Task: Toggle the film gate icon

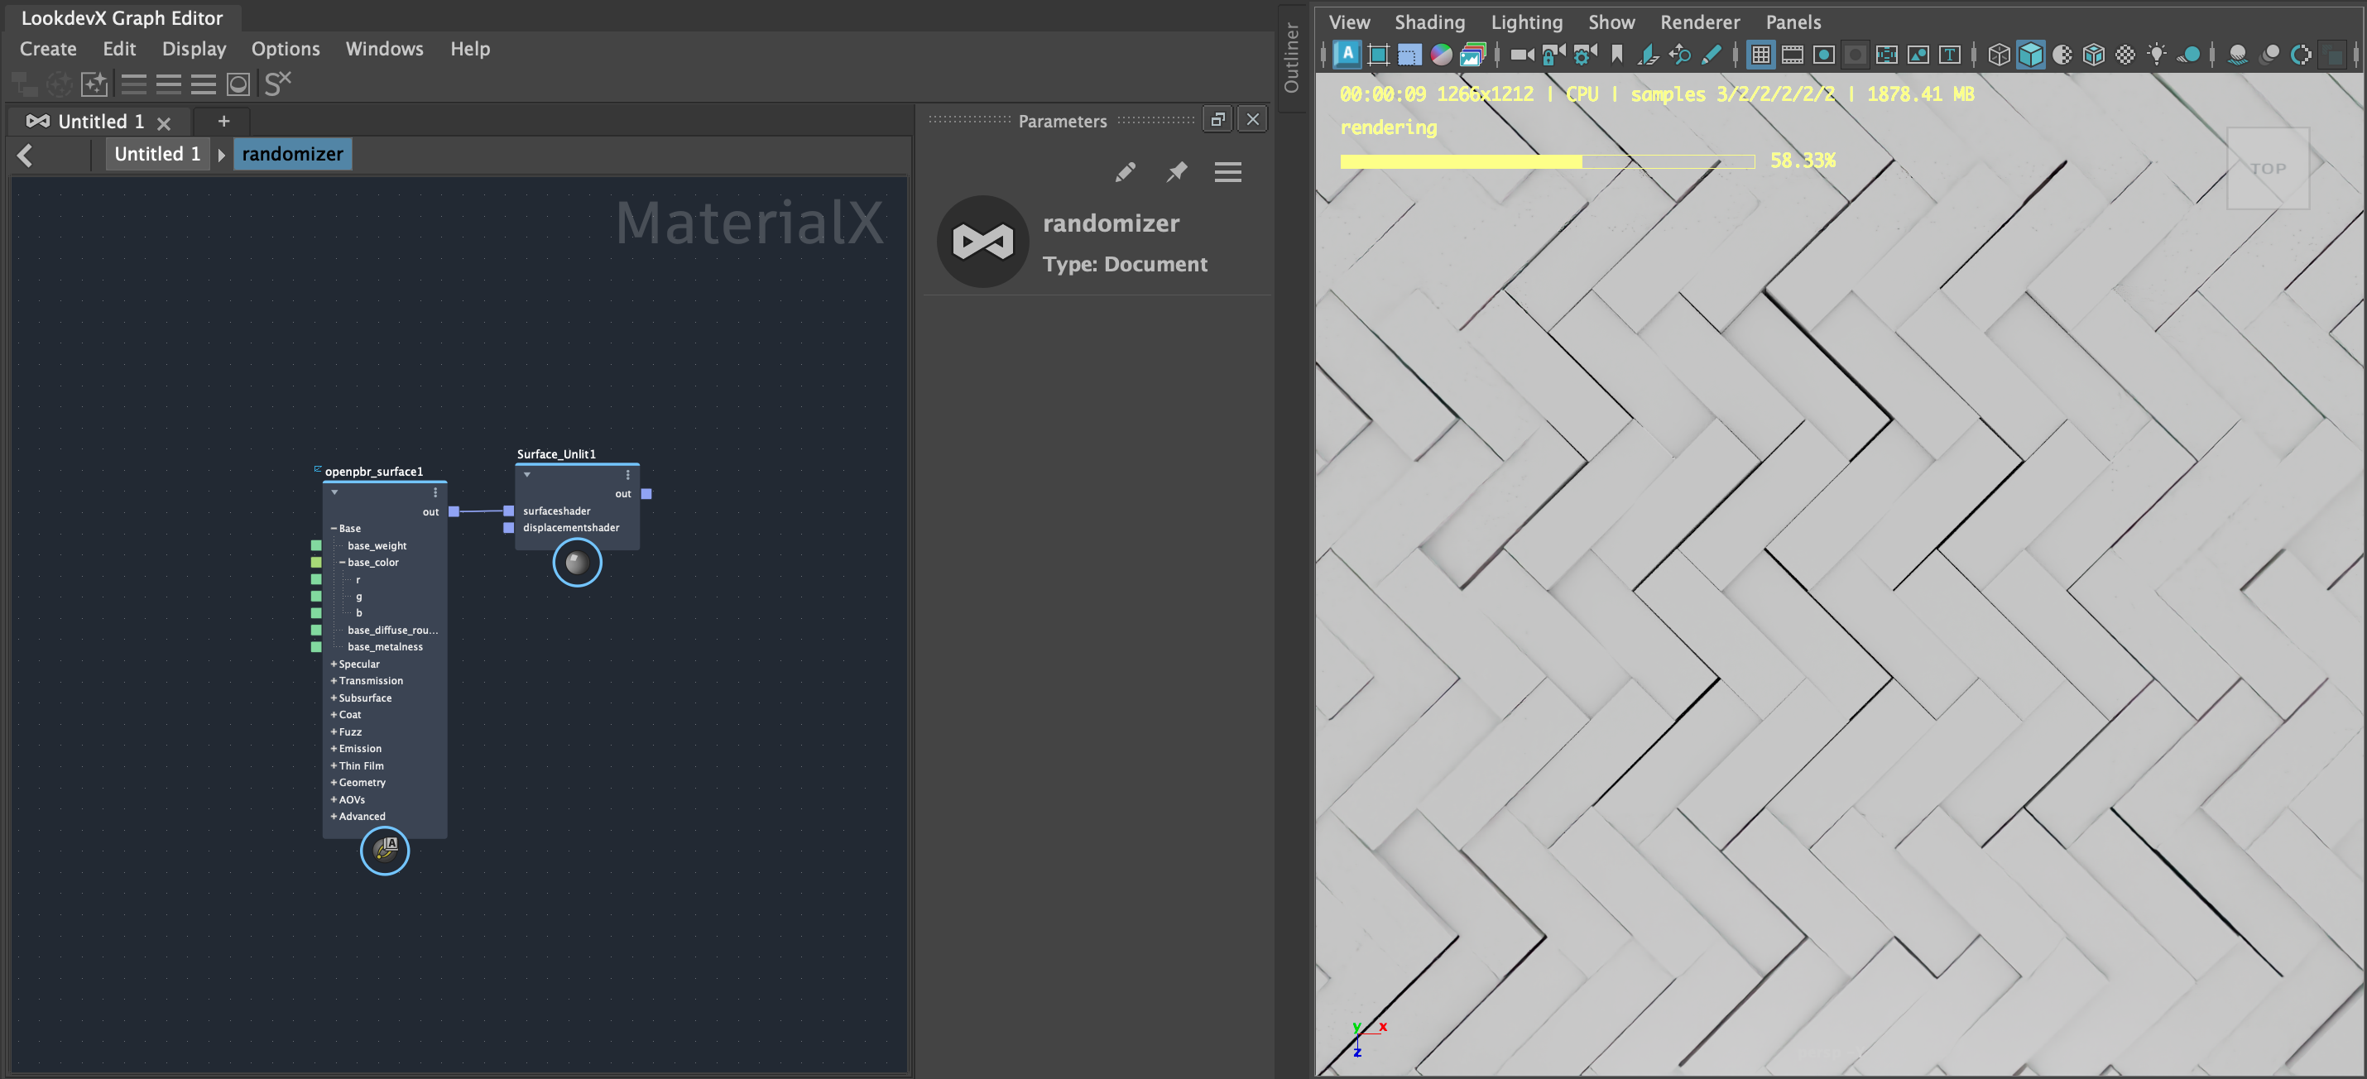Action: [x=1792, y=55]
